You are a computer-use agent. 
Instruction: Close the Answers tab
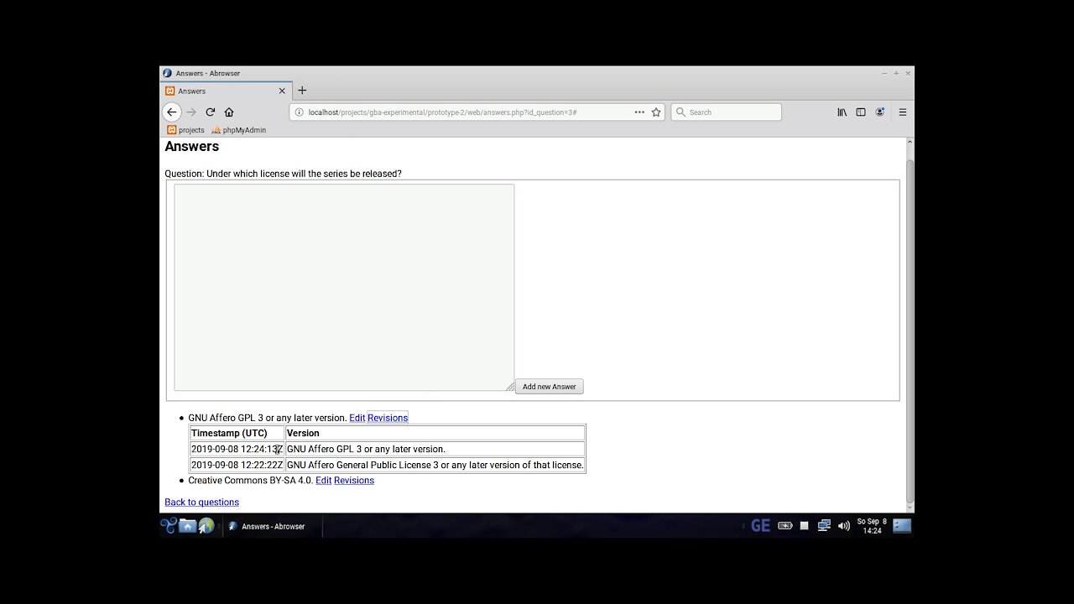(x=282, y=91)
